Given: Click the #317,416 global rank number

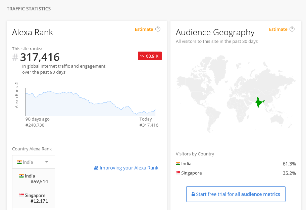Looking at the screenshot, I should coord(36,57).
